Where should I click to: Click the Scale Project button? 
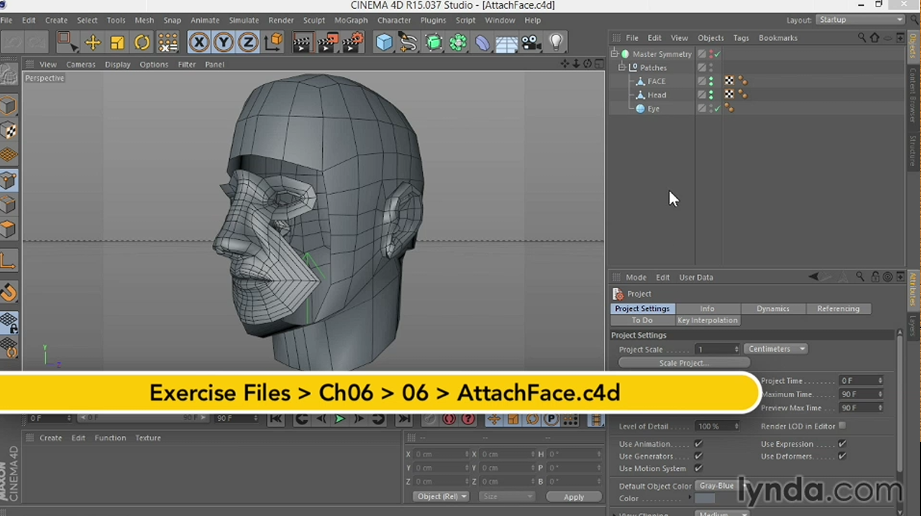(x=684, y=363)
